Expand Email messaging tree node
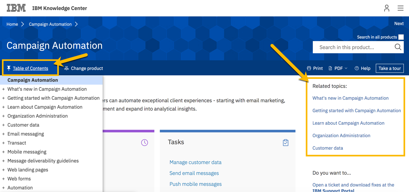This screenshot has height=192, width=409. tap(3, 134)
